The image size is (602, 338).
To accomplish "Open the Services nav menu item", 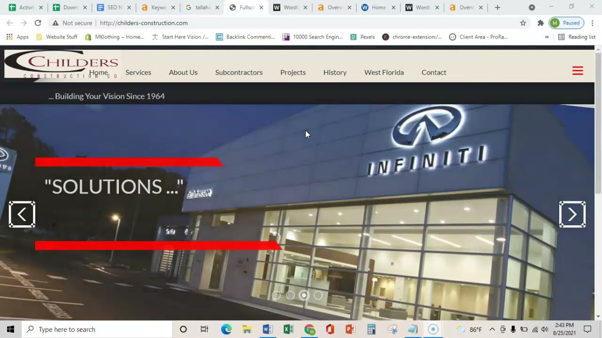I will [138, 72].
